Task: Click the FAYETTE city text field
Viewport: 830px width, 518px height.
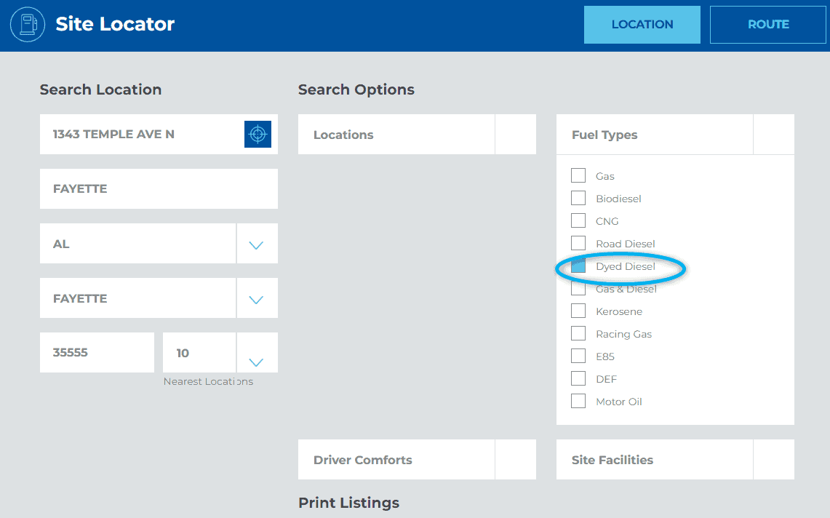Action: [159, 189]
